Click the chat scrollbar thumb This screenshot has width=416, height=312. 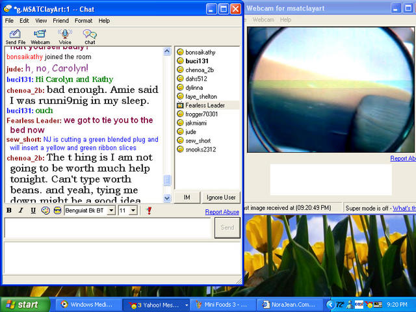(167, 181)
